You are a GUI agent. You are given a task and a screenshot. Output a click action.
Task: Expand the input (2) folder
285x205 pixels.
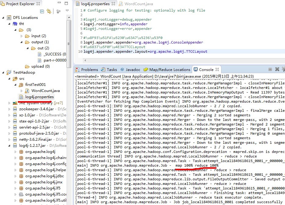(21, 36)
